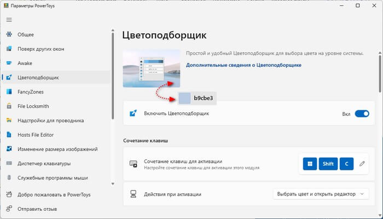Click the b9cbe3 hex value text
The width and height of the screenshot is (383, 219).
coord(203,98)
